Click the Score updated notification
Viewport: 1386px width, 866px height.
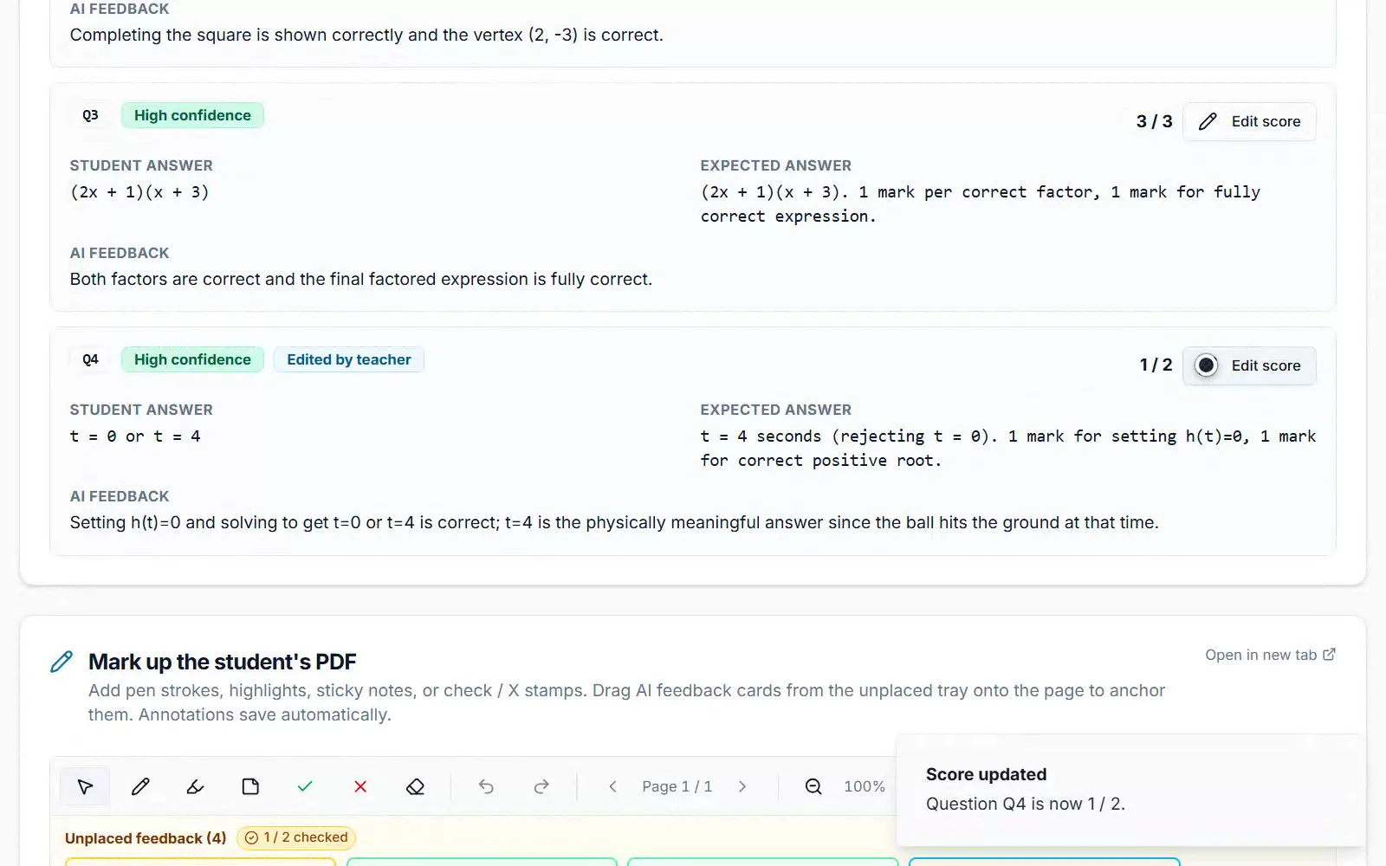(x=1131, y=790)
